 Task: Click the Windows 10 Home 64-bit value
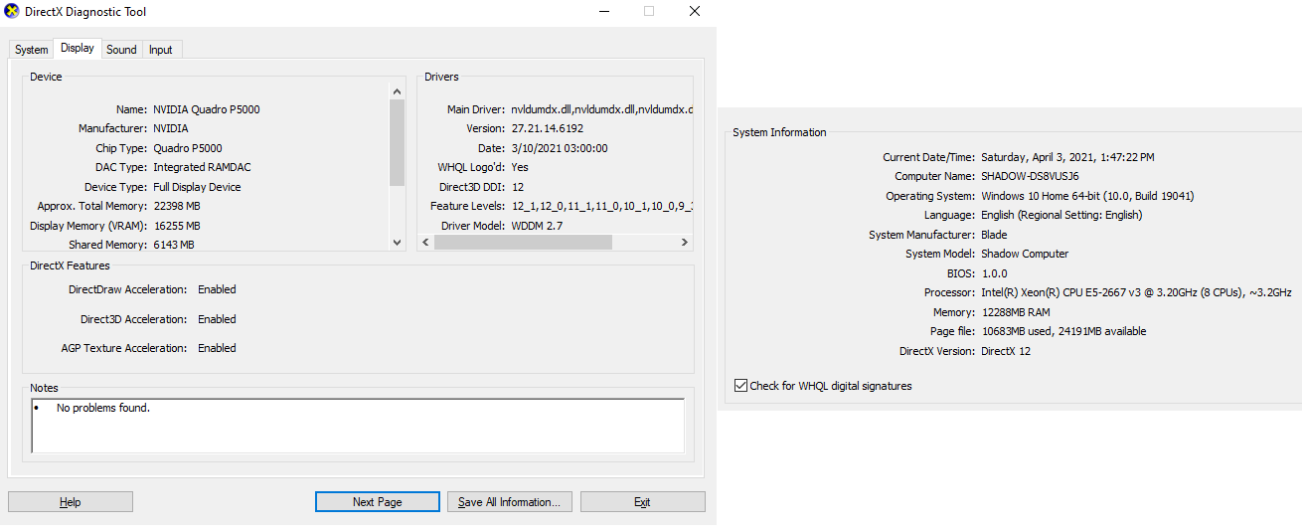(x=1087, y=196)
